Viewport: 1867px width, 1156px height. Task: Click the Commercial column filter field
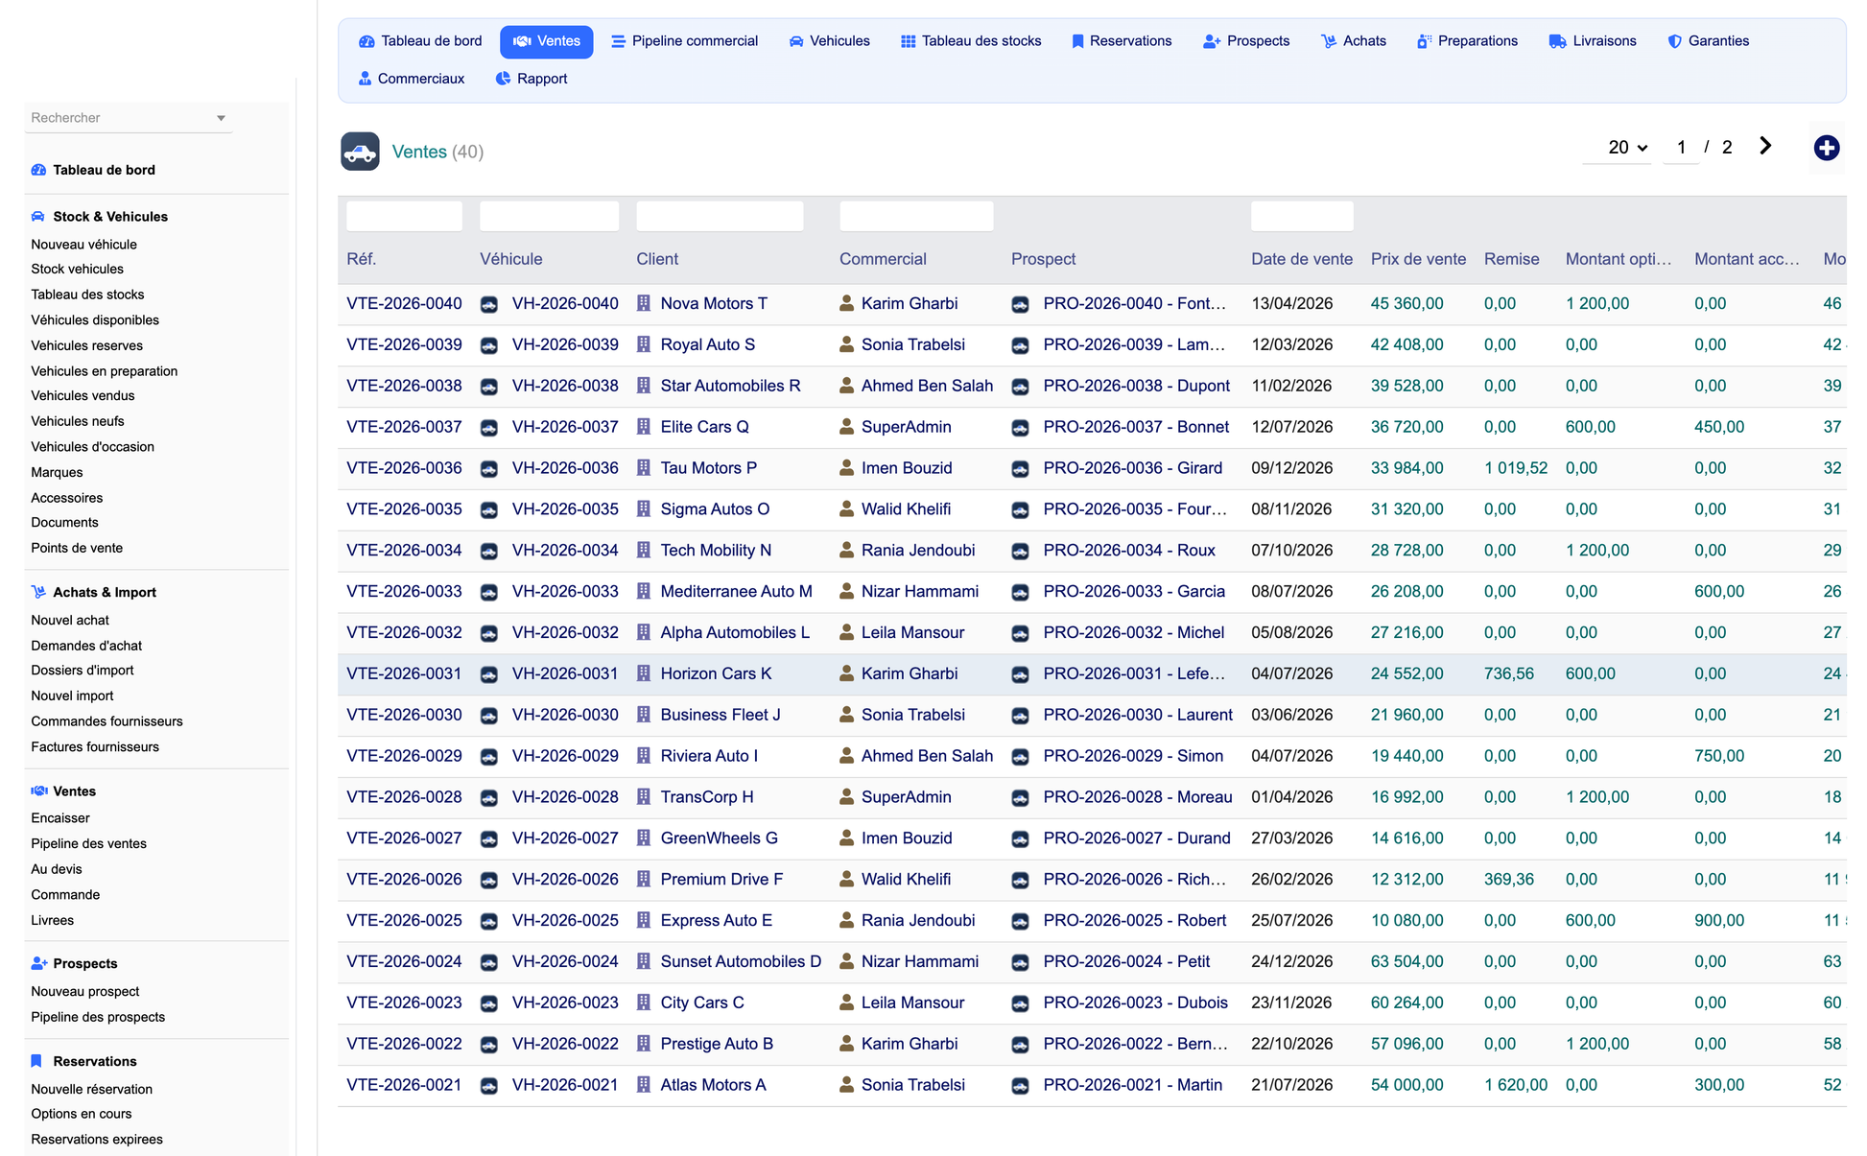(x=916, y=216)
